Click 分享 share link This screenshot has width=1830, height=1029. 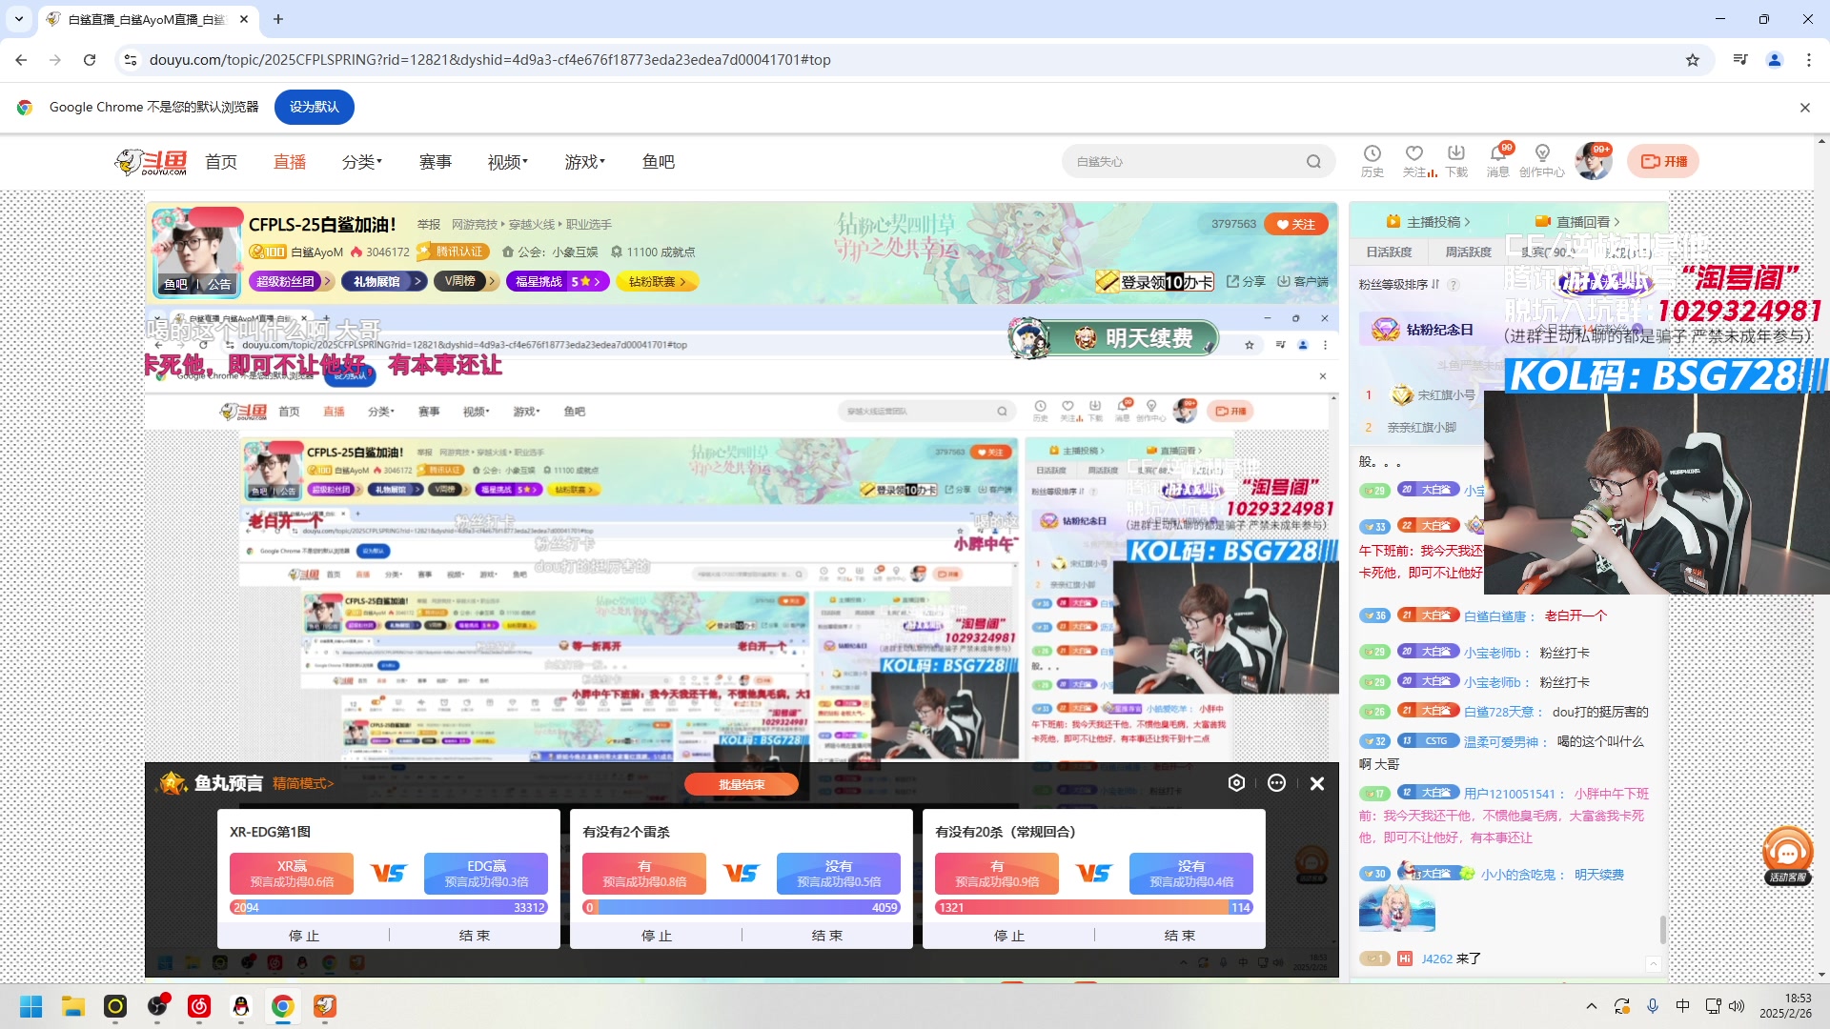(1246, 281)
